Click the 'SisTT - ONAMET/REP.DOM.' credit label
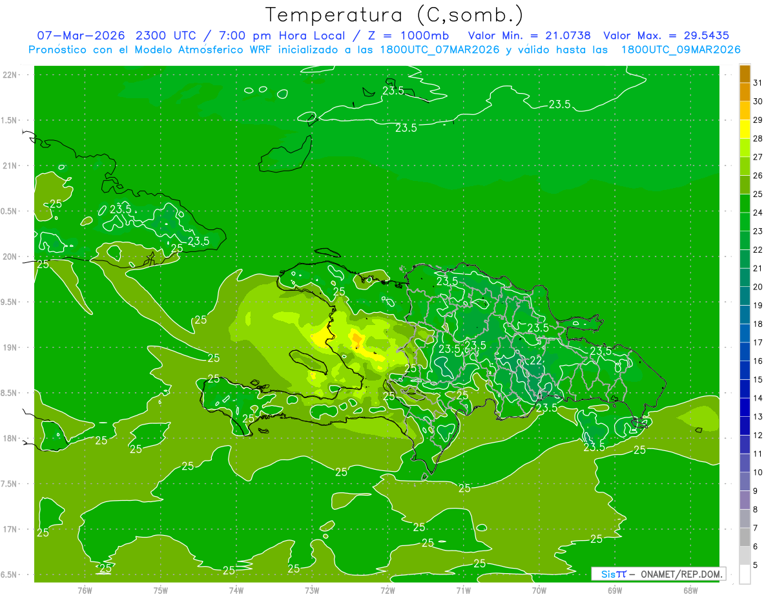This screenshot has width=775, height=599. coord(659,574)
